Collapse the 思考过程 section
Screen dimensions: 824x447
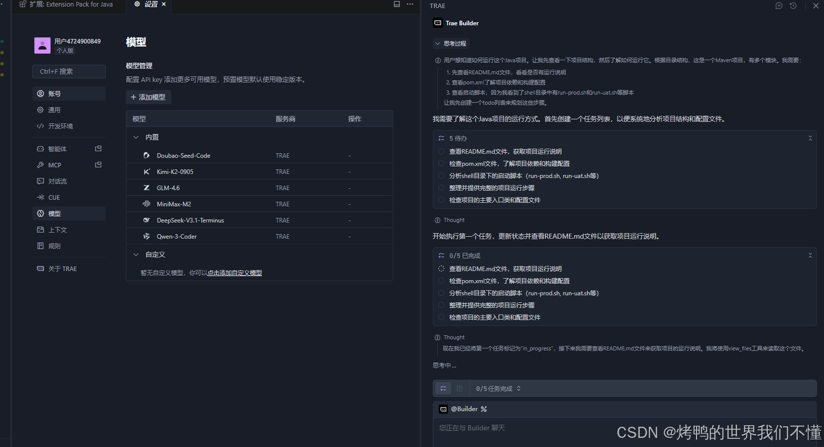(450, 43)
